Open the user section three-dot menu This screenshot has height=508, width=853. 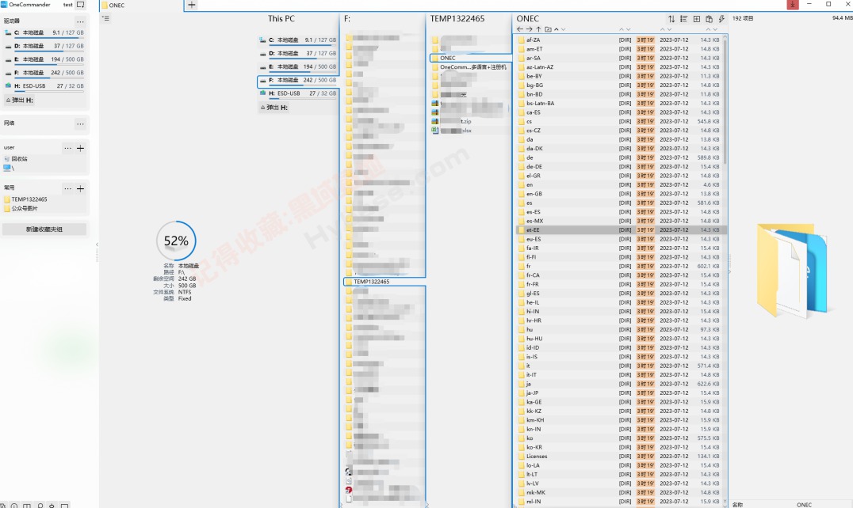point(67,148)
